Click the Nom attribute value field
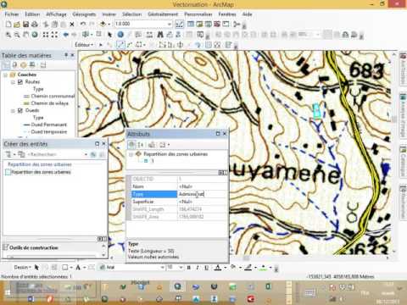 pos(203,186)
